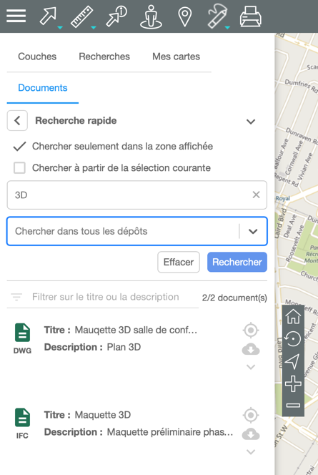This screenshot has height=475, width=318.
Task: Open the Mes cartes tab
Action: click(176, 57)
